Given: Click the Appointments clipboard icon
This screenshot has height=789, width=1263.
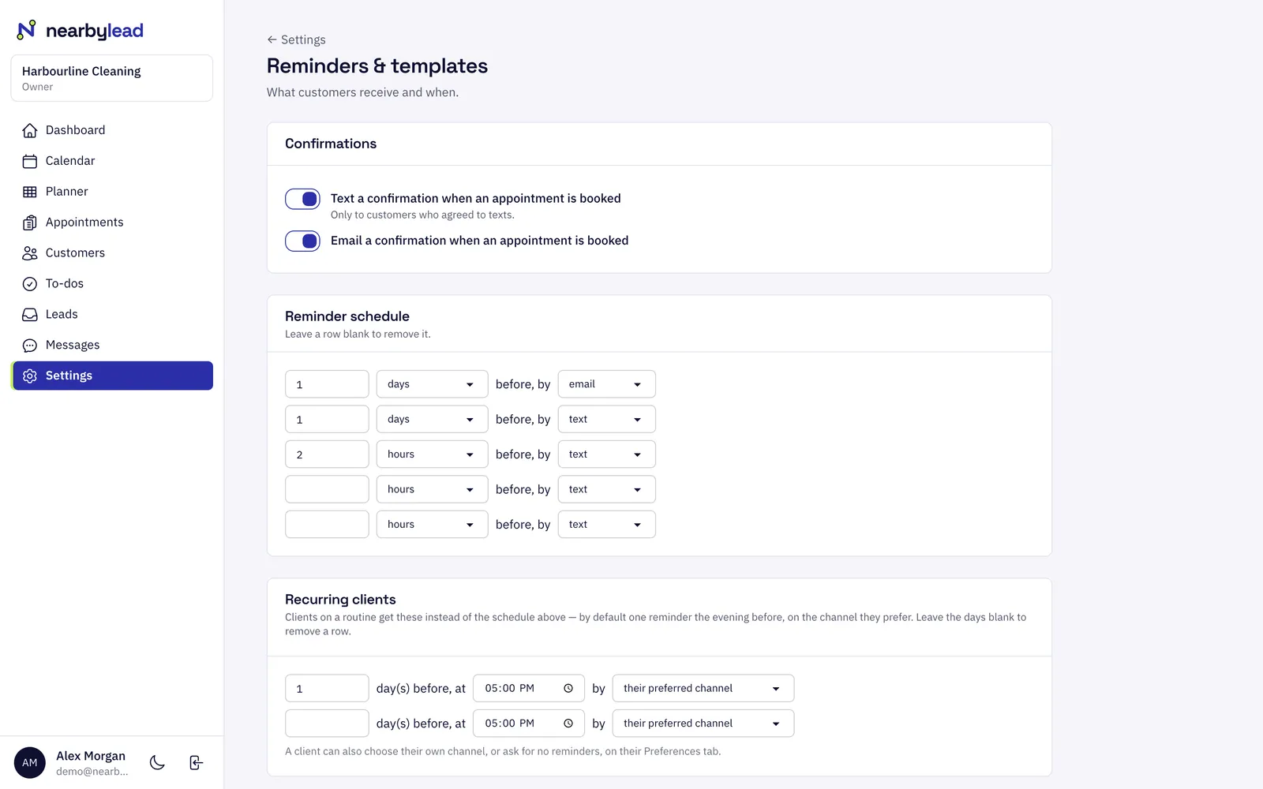Looking at the screenshot, I should tap(30, 222).
